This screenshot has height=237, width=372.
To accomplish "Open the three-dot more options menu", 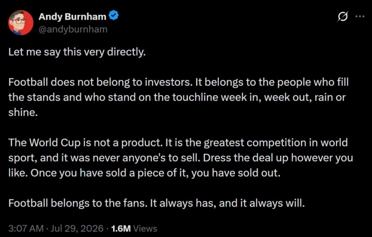I will 360,16.
